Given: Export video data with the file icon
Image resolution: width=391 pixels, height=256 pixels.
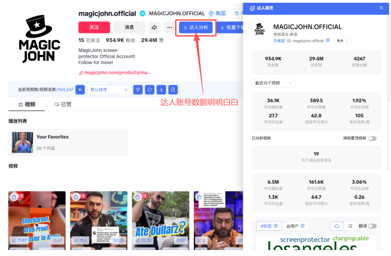Looking at the screenshot, I should click(x=173, y=90).
